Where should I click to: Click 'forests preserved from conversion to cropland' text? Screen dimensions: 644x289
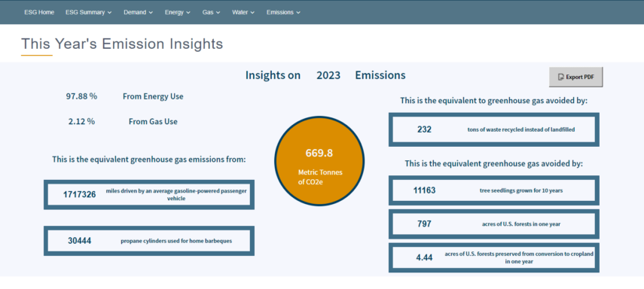519,258
